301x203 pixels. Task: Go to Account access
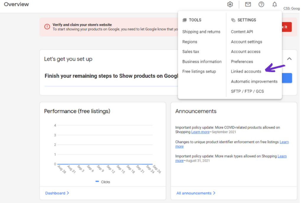(x=245, y=51)
